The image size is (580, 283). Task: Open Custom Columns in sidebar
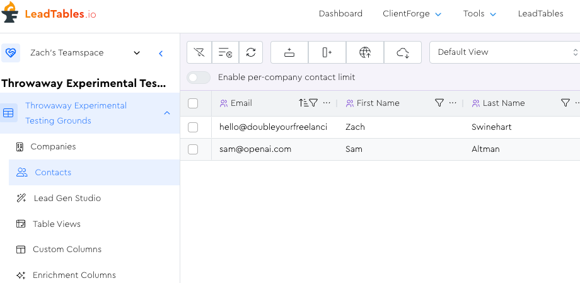[x=67, y=250]
